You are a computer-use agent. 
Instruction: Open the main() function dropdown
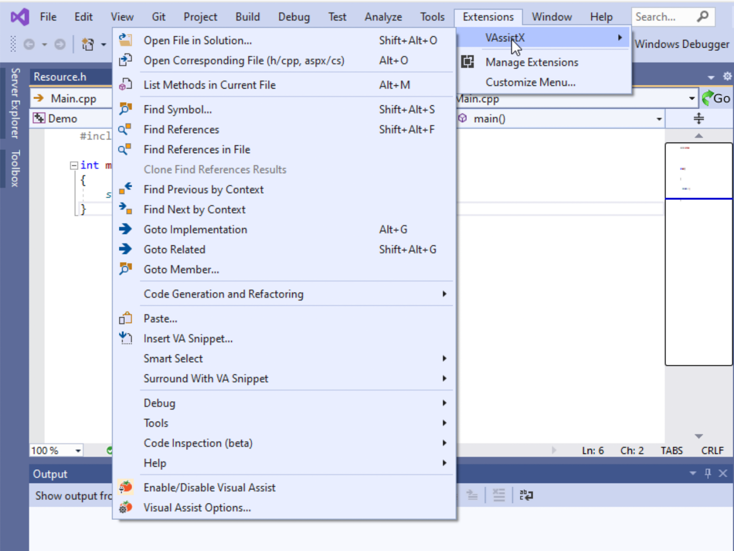tap(659, 119)
